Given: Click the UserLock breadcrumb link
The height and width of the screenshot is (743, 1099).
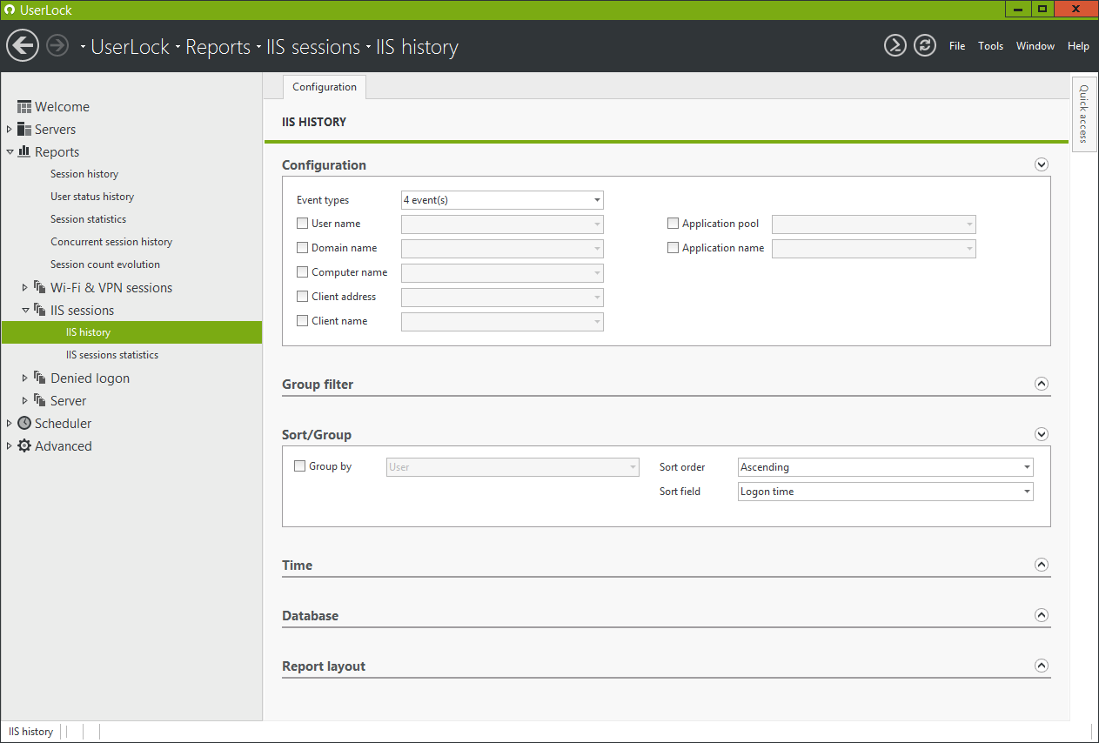Looking at the screenshot, I should tap(131, 47).
